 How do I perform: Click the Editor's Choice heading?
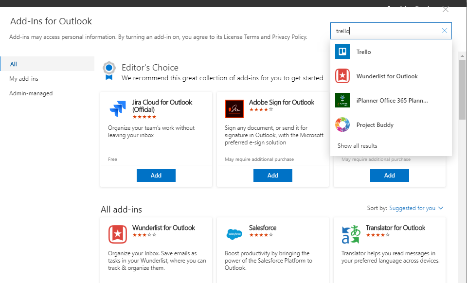coord(150,68)
